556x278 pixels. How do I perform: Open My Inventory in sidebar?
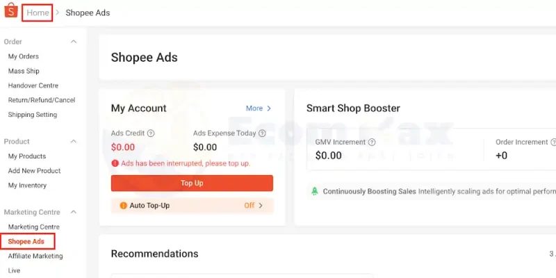[x=27, y=185]
